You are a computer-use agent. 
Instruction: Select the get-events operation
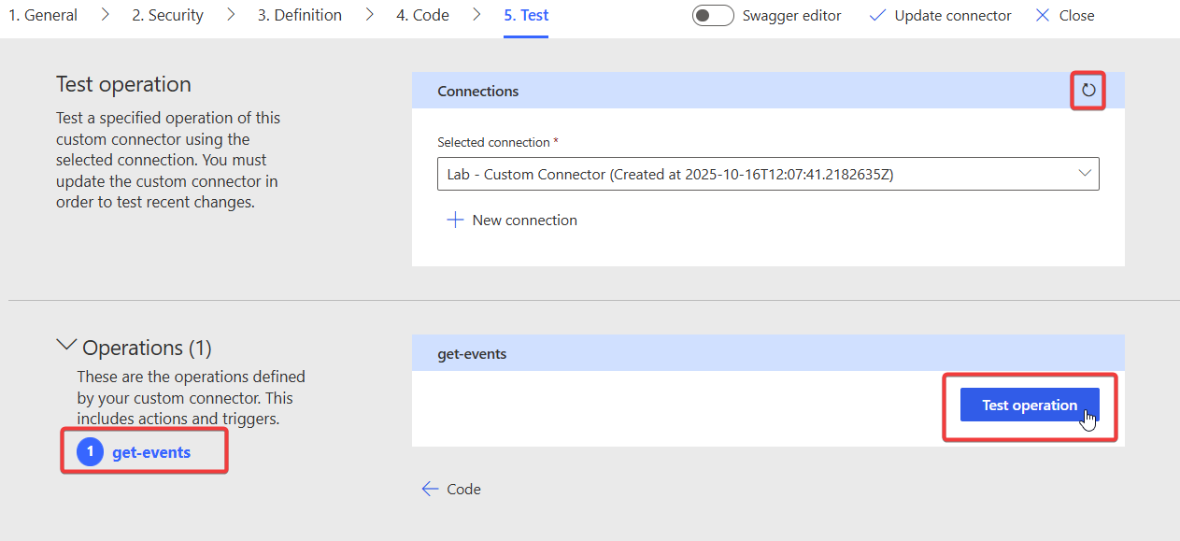tap(150, 452)
